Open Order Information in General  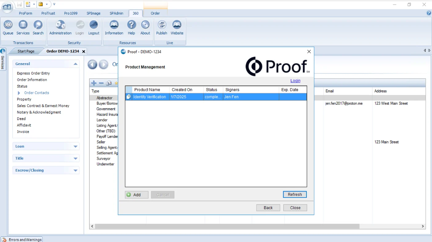point(32,80)
